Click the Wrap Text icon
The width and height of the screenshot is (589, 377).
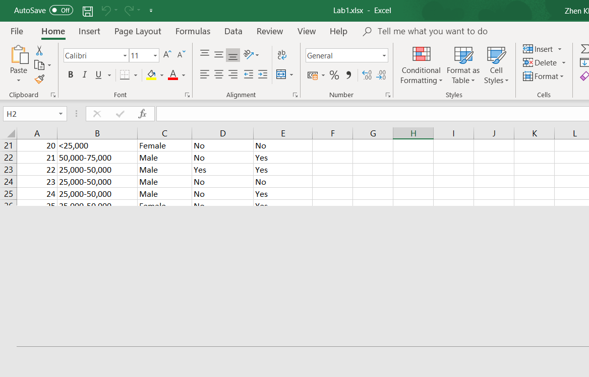pyautogui.click(x=282, y=55)
